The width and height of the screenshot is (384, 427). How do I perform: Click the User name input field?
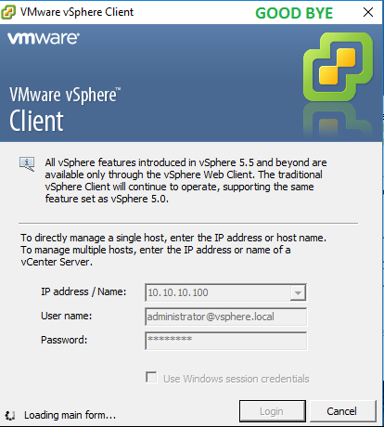click(x=226, y=317)
